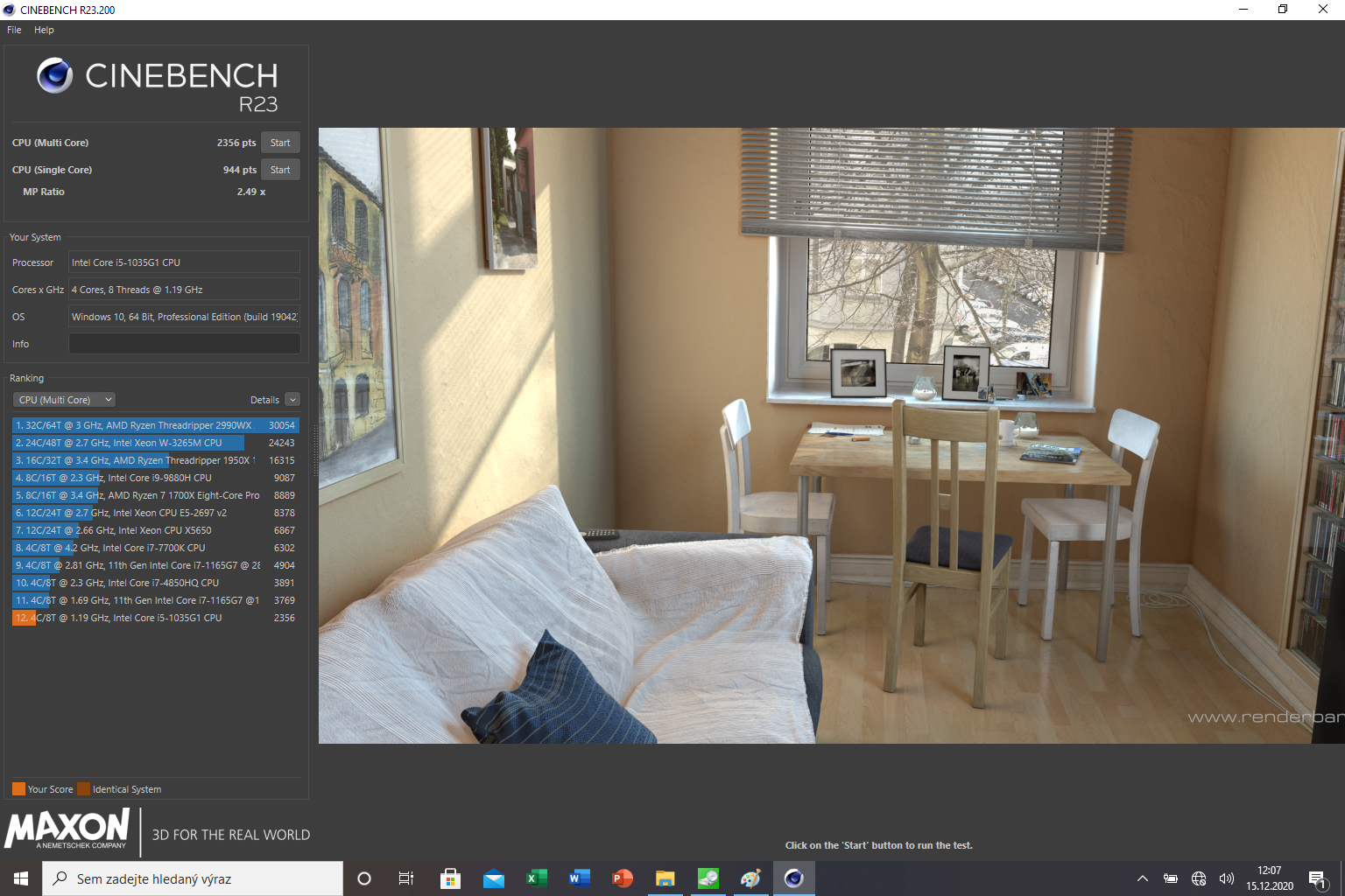Launch Microsoft Store from the taskbar
Screen dimensions: 1345x896
[450, 878]
